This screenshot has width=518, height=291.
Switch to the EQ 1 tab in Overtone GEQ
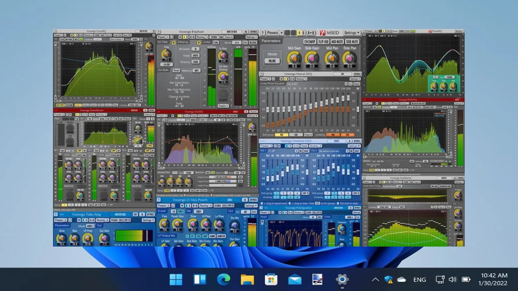[263, 150]
